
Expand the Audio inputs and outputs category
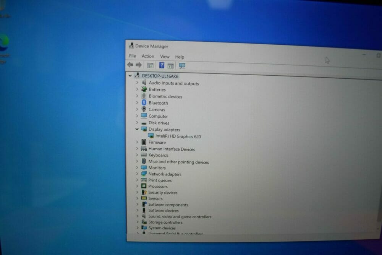point(137,83)
